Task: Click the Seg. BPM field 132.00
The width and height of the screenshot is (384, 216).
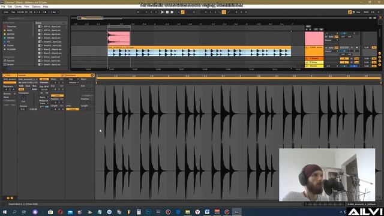Action: pyautogui.click(x=44, y=89)
